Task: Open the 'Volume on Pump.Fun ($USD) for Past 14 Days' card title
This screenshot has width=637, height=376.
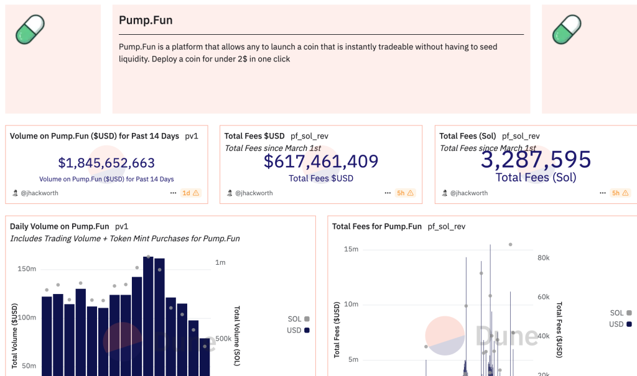Action: tap(95, 136)
